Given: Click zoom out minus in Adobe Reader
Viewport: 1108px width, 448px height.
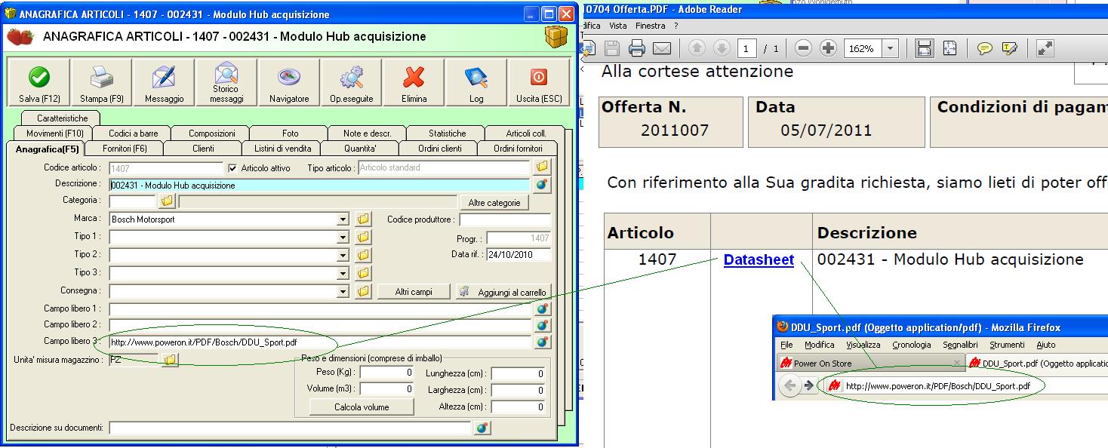Looking at the screenshot, I should (x=804, y=49).
